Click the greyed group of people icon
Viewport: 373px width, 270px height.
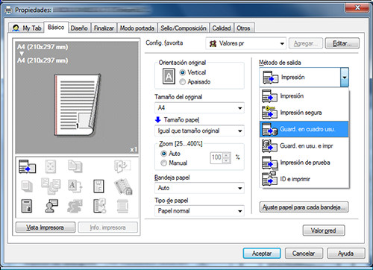pyautogui.click(x=75, y=206)
